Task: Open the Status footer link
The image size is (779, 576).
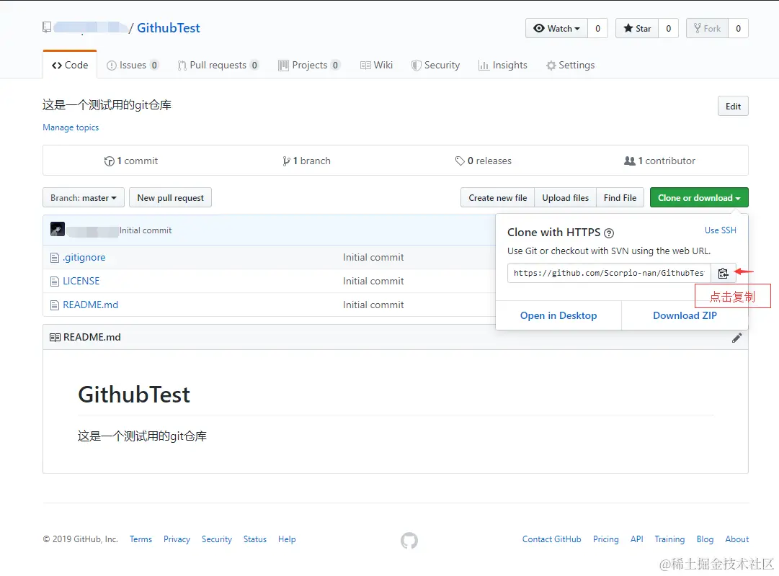Action: [255, 539]
